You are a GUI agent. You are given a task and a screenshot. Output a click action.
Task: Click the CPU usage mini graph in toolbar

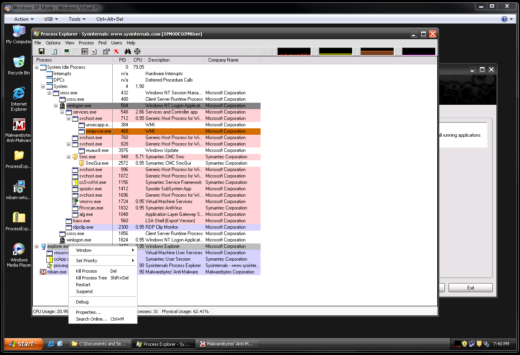(x=294, y=52)
